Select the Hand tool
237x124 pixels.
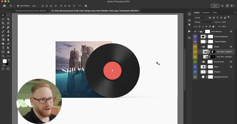(8, 52)
